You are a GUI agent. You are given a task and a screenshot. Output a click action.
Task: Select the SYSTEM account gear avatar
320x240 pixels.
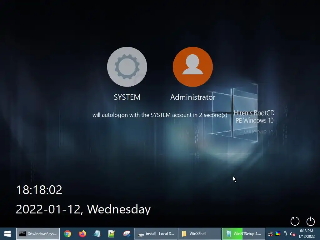click(127, 67)
